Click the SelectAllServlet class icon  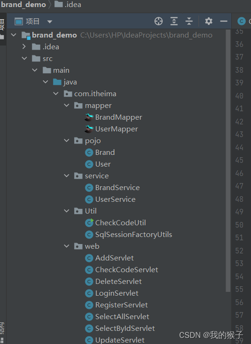[x=89, y=317]
